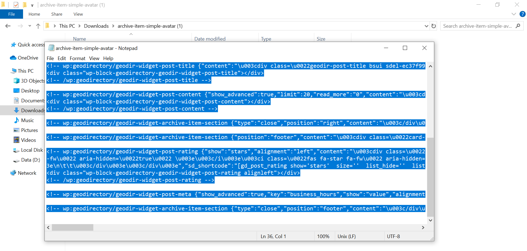Switch to Share tab in File Explorer
This screenshot has height=251, width=527.
57,14
